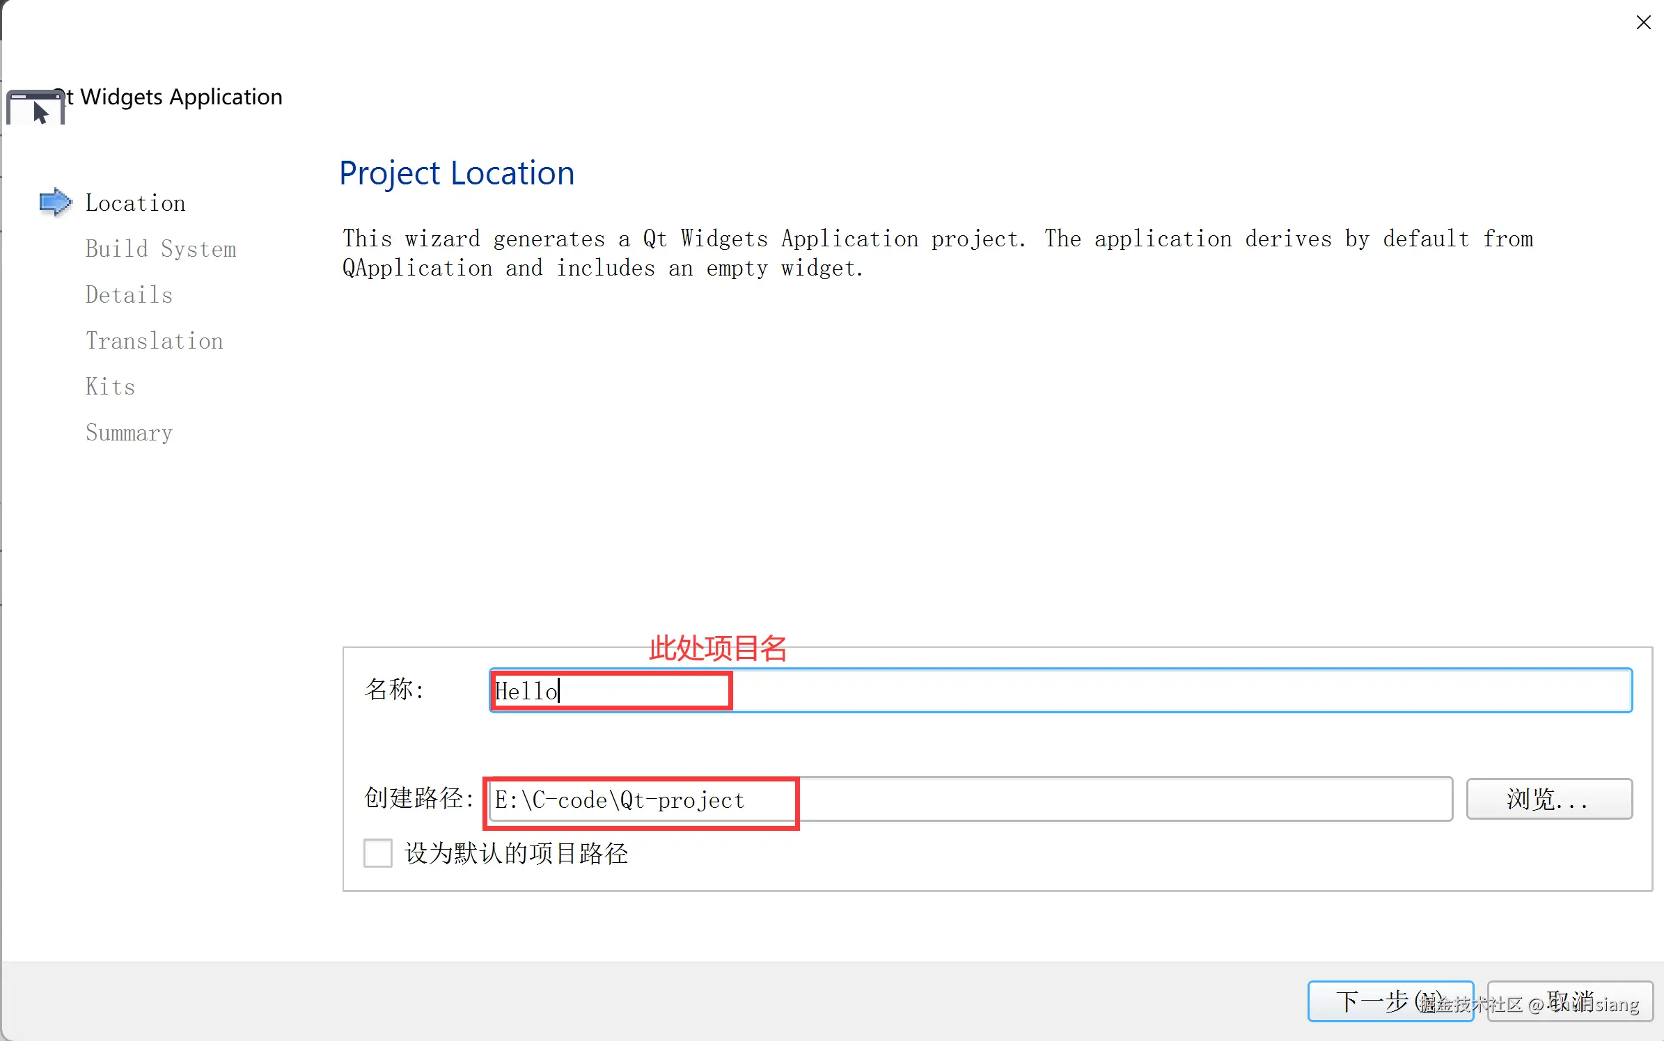1664x1041 pixels.
Task: Click the Qt Widgets Application wizard icon
Action: point(35,108)
